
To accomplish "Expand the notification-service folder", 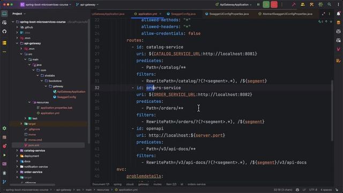I will [x=17, y=167].
